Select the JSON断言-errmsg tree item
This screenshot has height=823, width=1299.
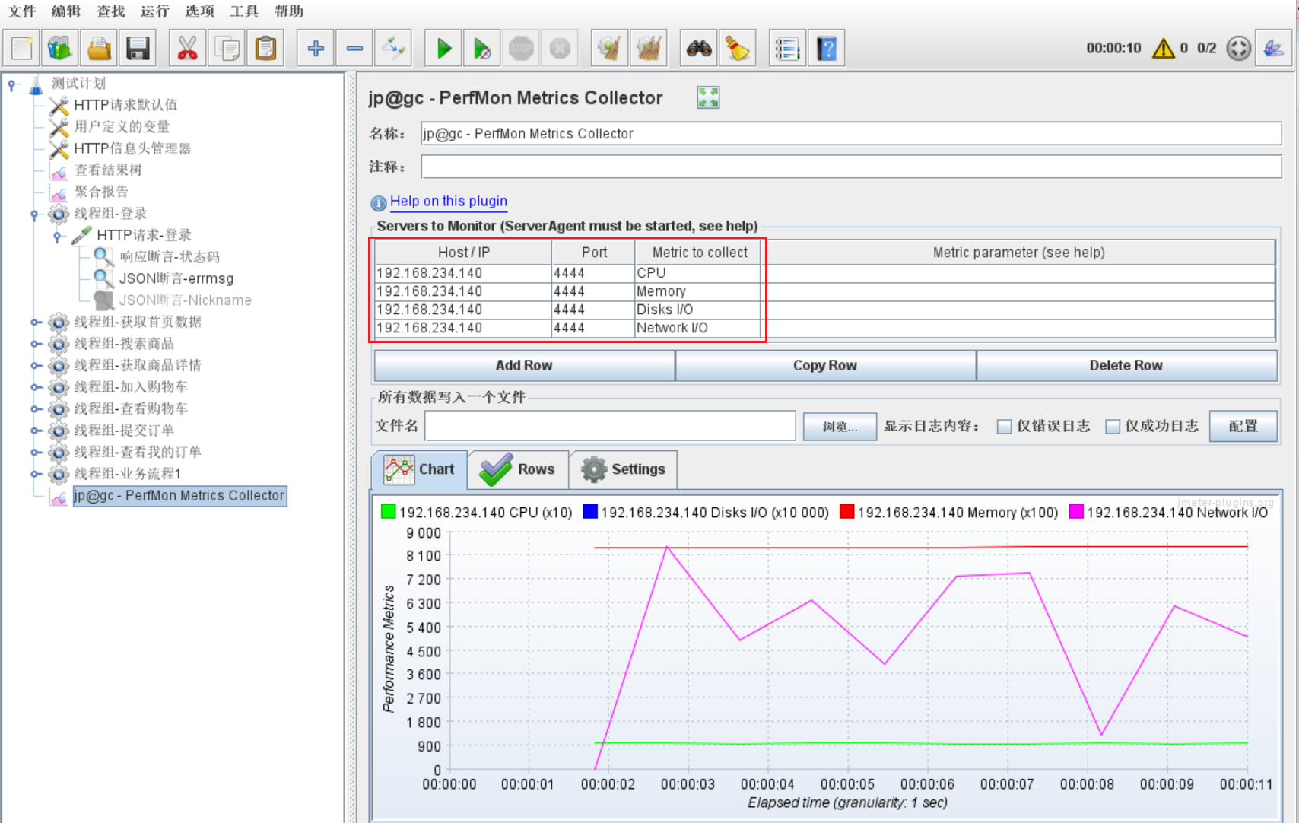[x=176, y=278]
